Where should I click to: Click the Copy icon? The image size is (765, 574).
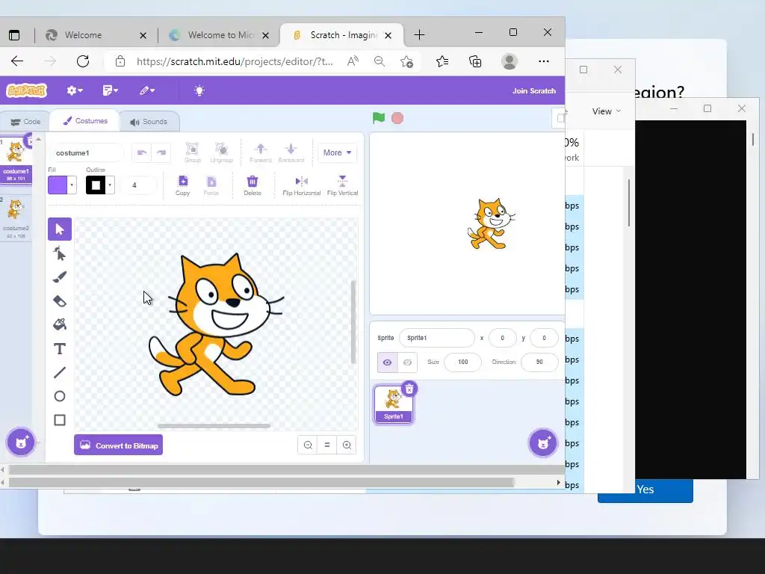click(x=182, y=185)
